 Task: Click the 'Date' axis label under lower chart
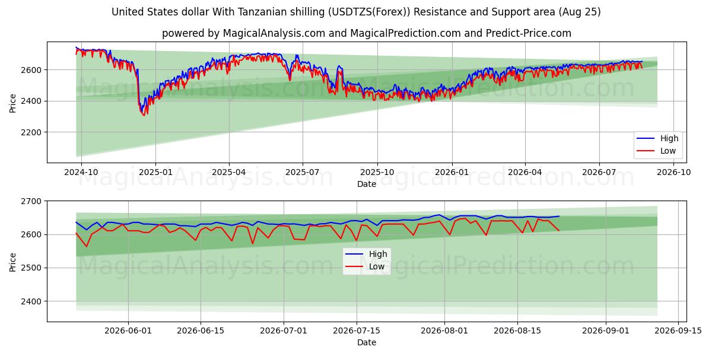[367, 342]
